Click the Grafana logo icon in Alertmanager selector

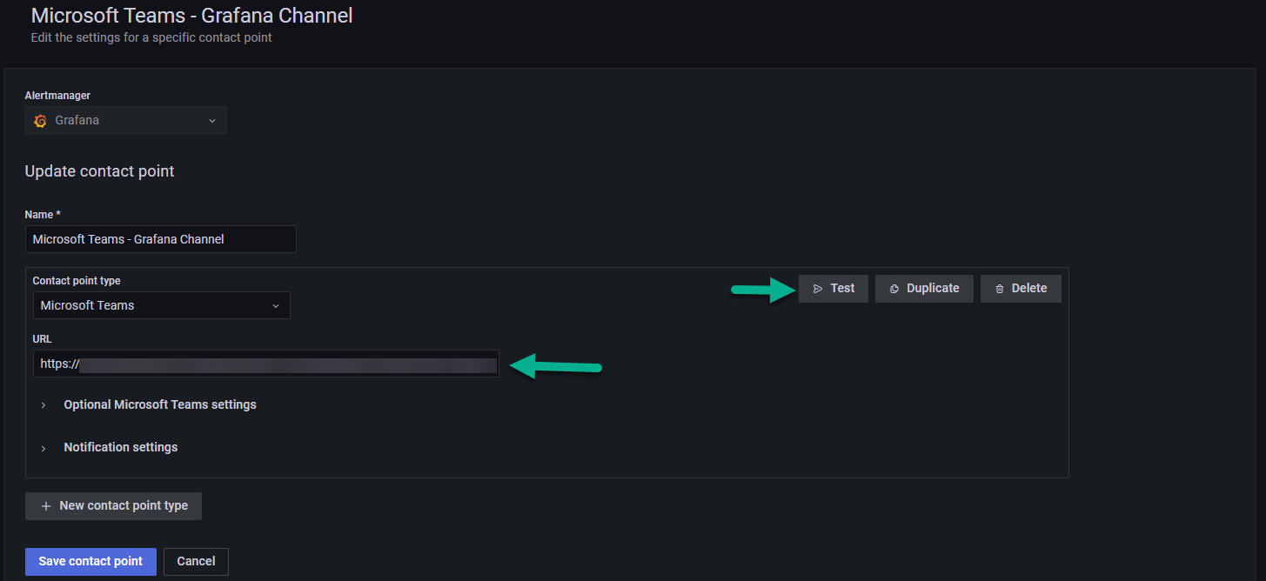coord(40,121)
